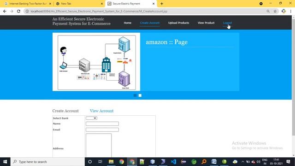Screen dimensions: 295x166
Task: Open the Home menu item
Action: point(128,23)
